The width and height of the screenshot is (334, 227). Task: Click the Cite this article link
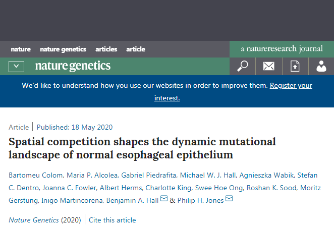[113, 220]
